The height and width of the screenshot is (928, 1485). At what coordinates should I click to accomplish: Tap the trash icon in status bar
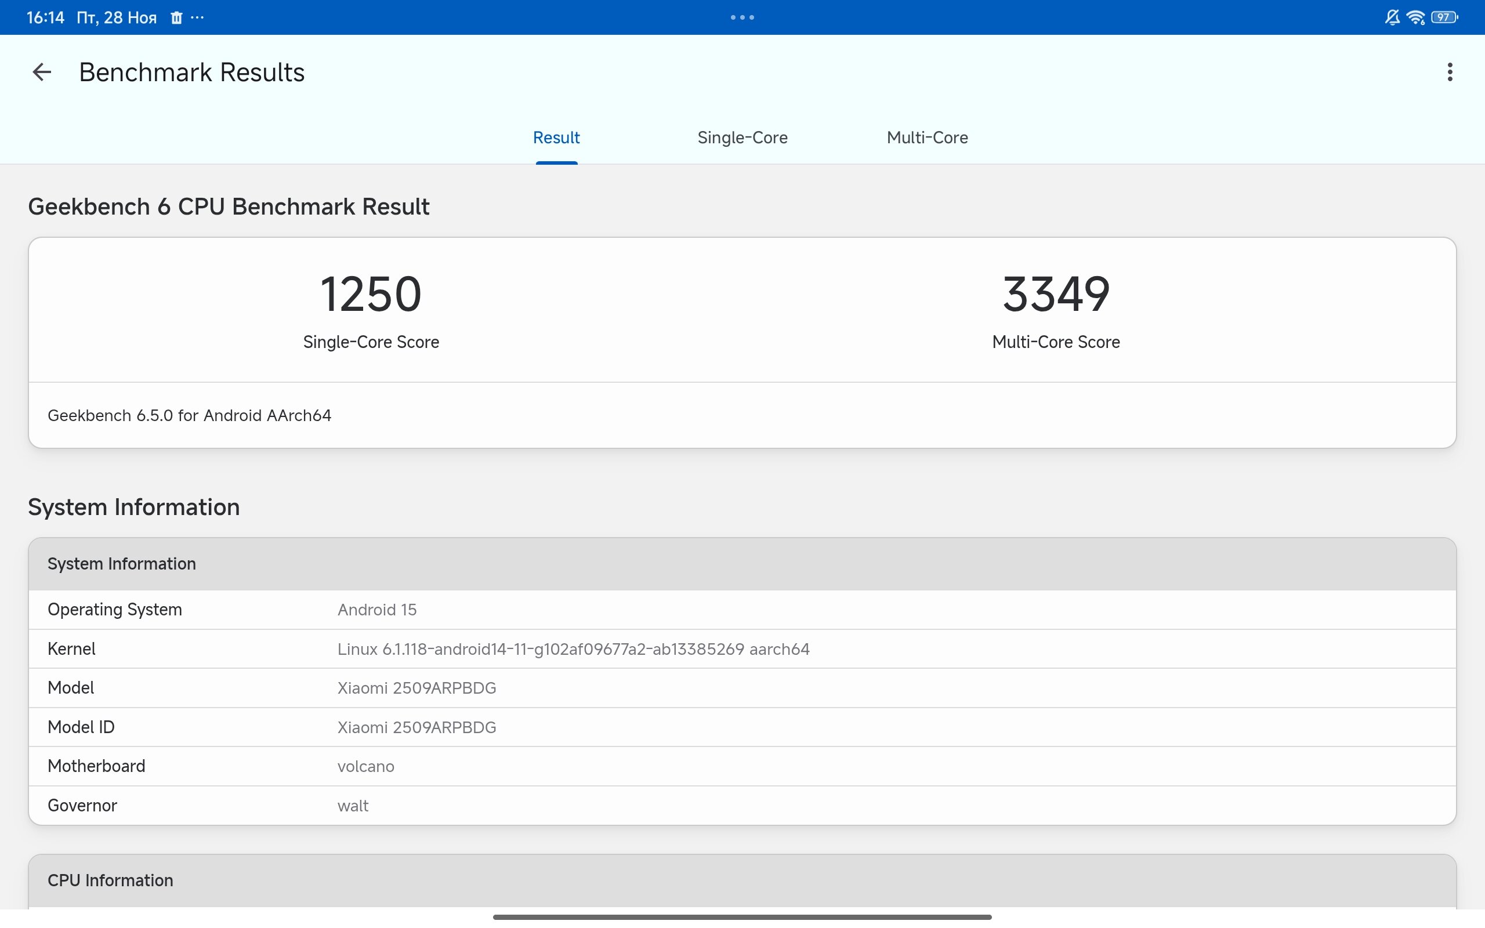tap(177, 18)
